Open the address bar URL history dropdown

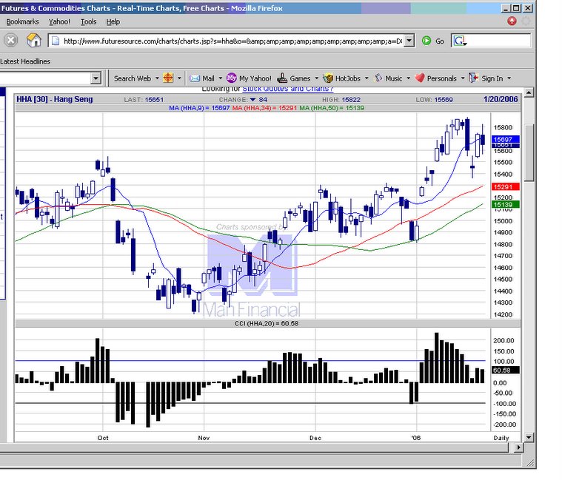click(409, 41)
